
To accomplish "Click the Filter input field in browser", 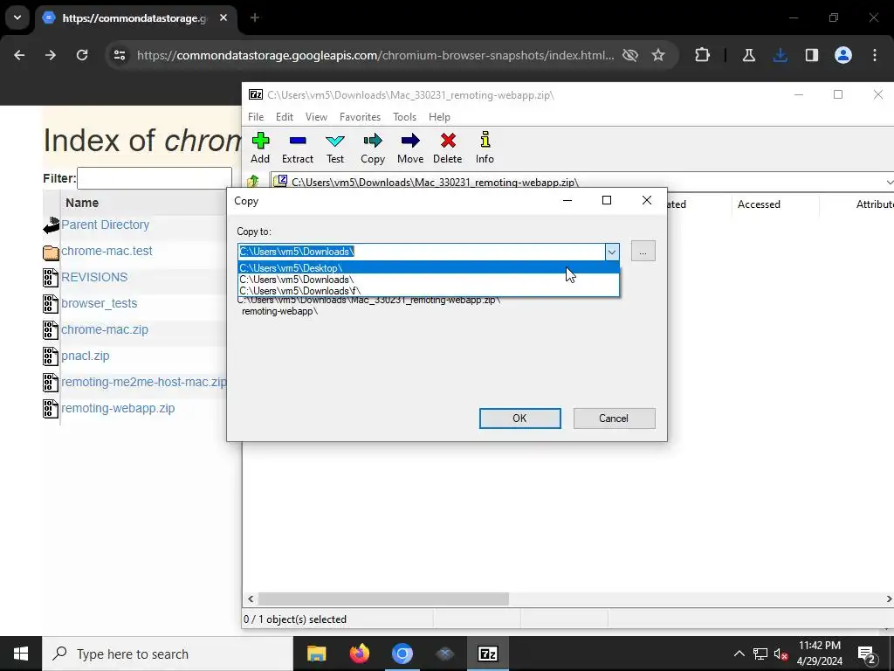I will coord(155,178).
